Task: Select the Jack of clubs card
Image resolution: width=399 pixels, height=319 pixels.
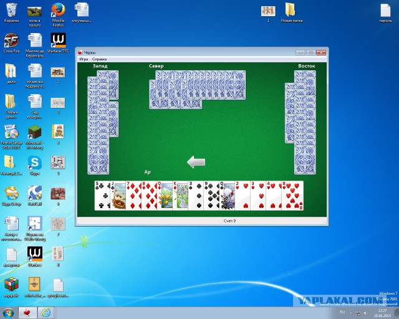Action: (x=118, y=196)
